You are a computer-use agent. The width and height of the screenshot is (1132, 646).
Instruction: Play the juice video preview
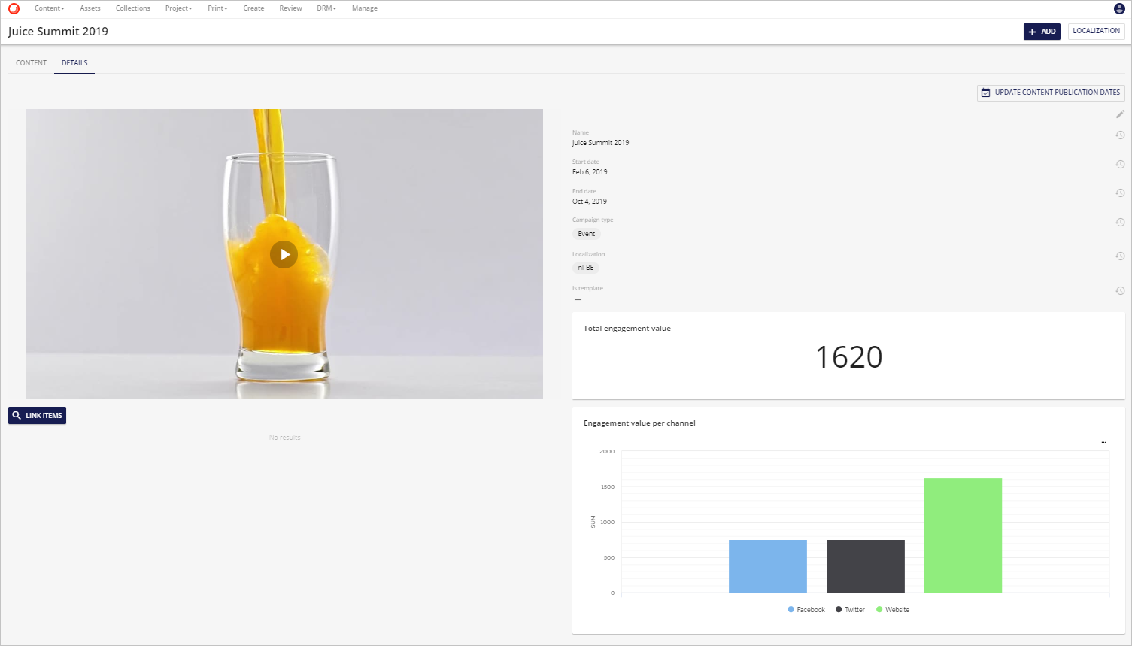[284, 255]
